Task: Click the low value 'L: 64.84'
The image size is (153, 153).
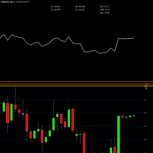Action: (80, 10)
